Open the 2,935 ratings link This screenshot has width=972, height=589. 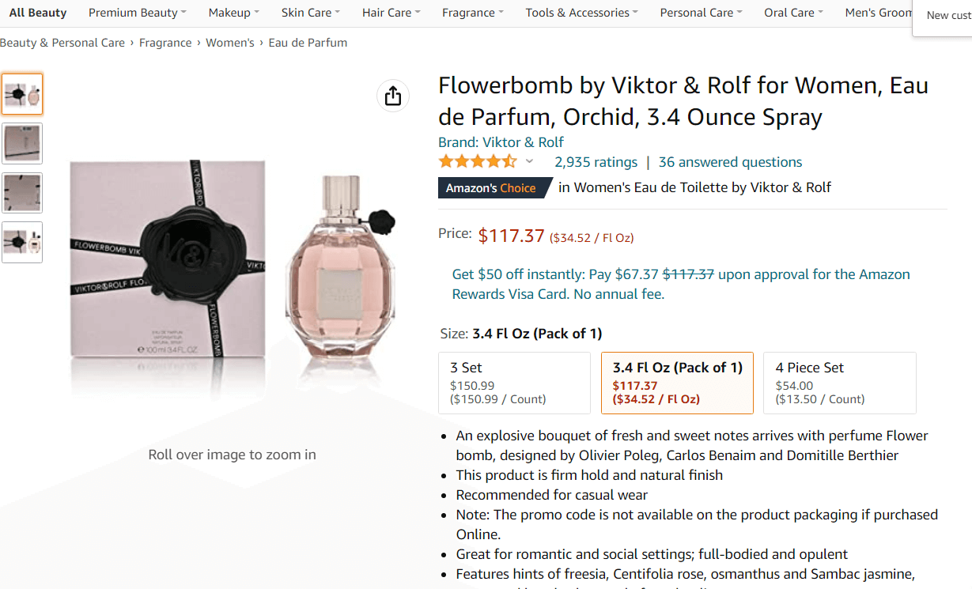point(596,162)
